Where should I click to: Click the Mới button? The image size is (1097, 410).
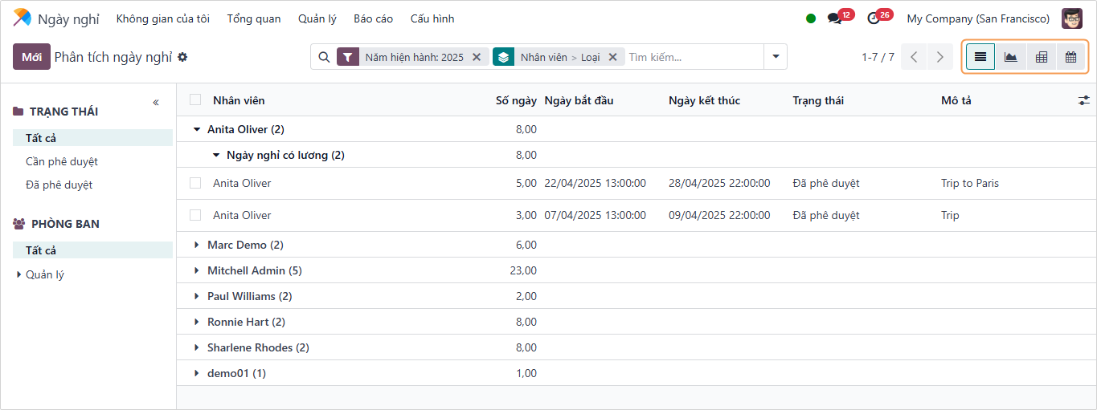point(31,57)
